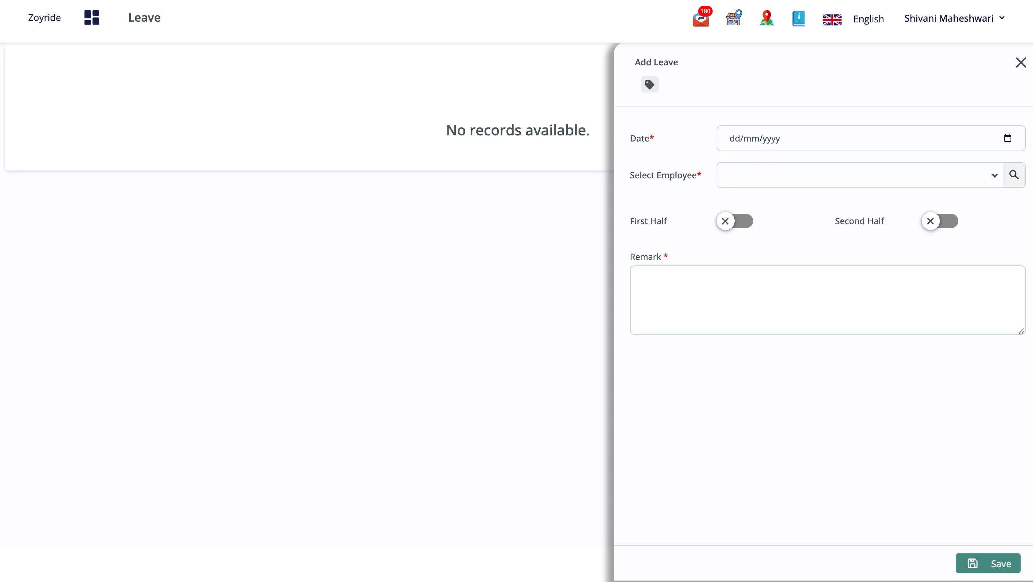
Task: Click the Date input field
Action: pos(871,138)
